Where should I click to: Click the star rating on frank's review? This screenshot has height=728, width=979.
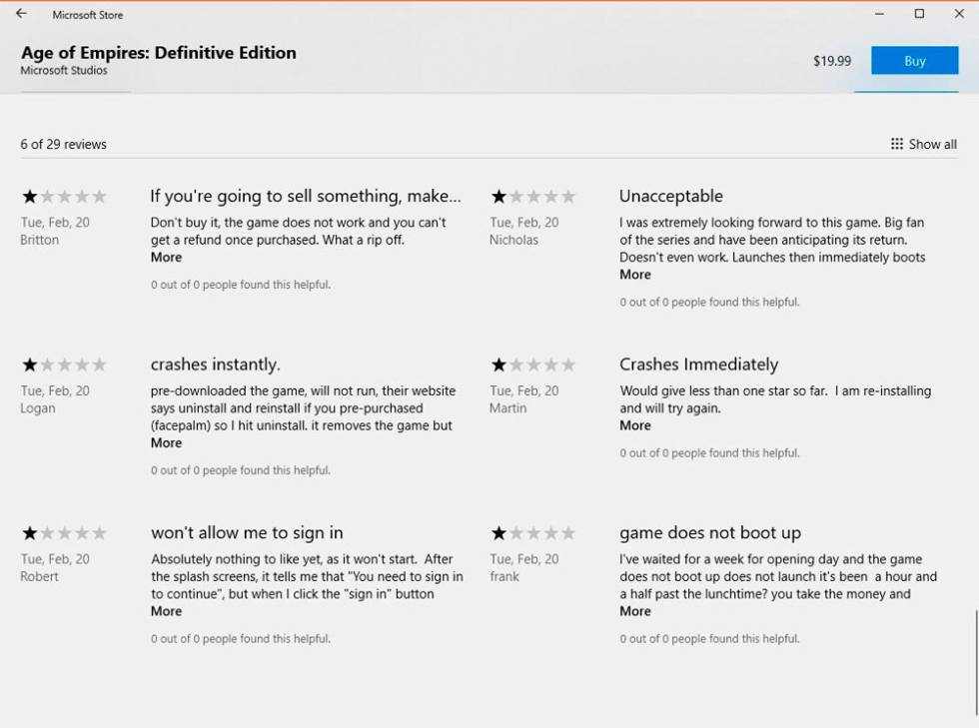[x=533, y=533]
